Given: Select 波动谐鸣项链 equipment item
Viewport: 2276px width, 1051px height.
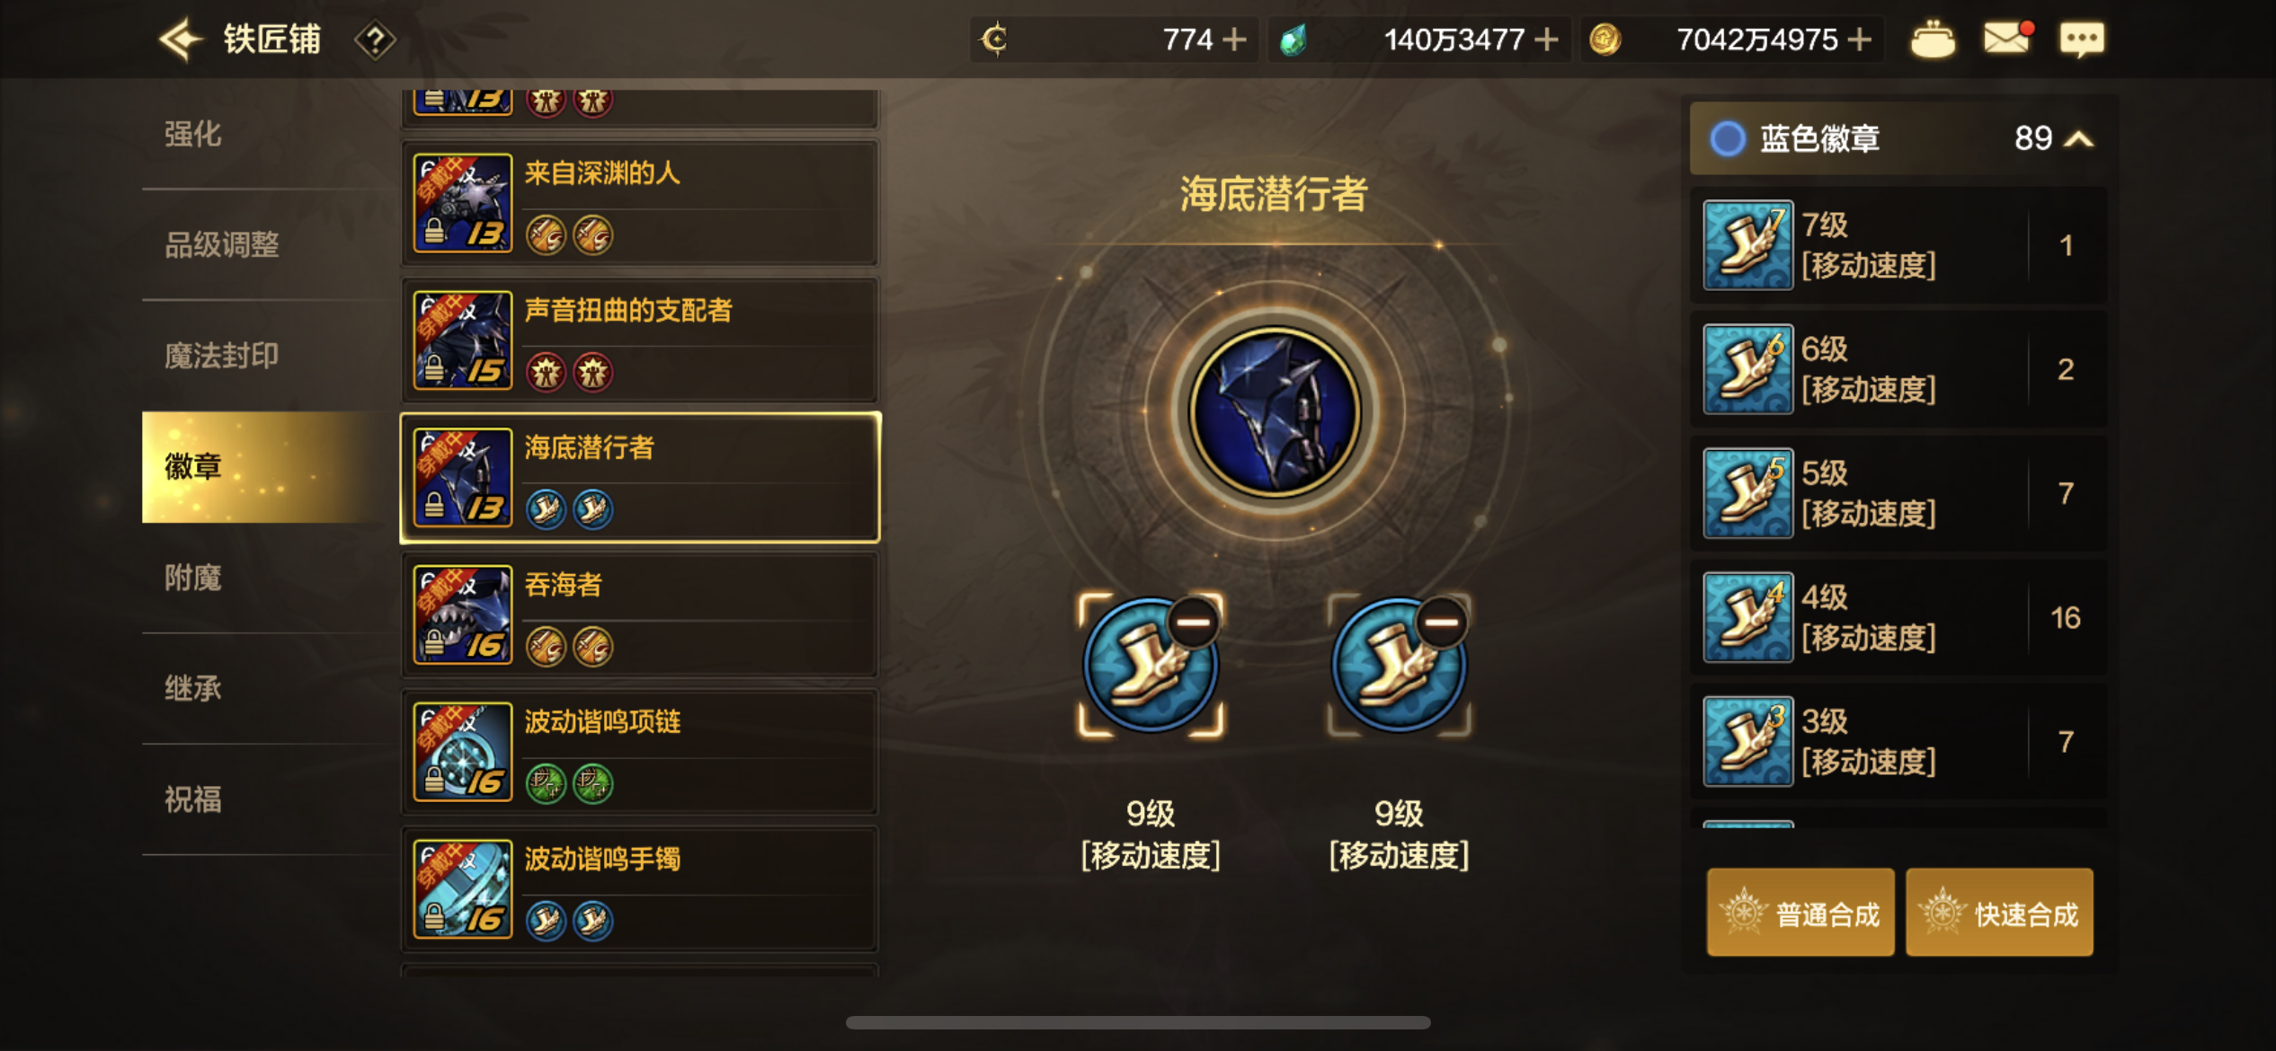Looking at the screenshot, I should [640, 753].
